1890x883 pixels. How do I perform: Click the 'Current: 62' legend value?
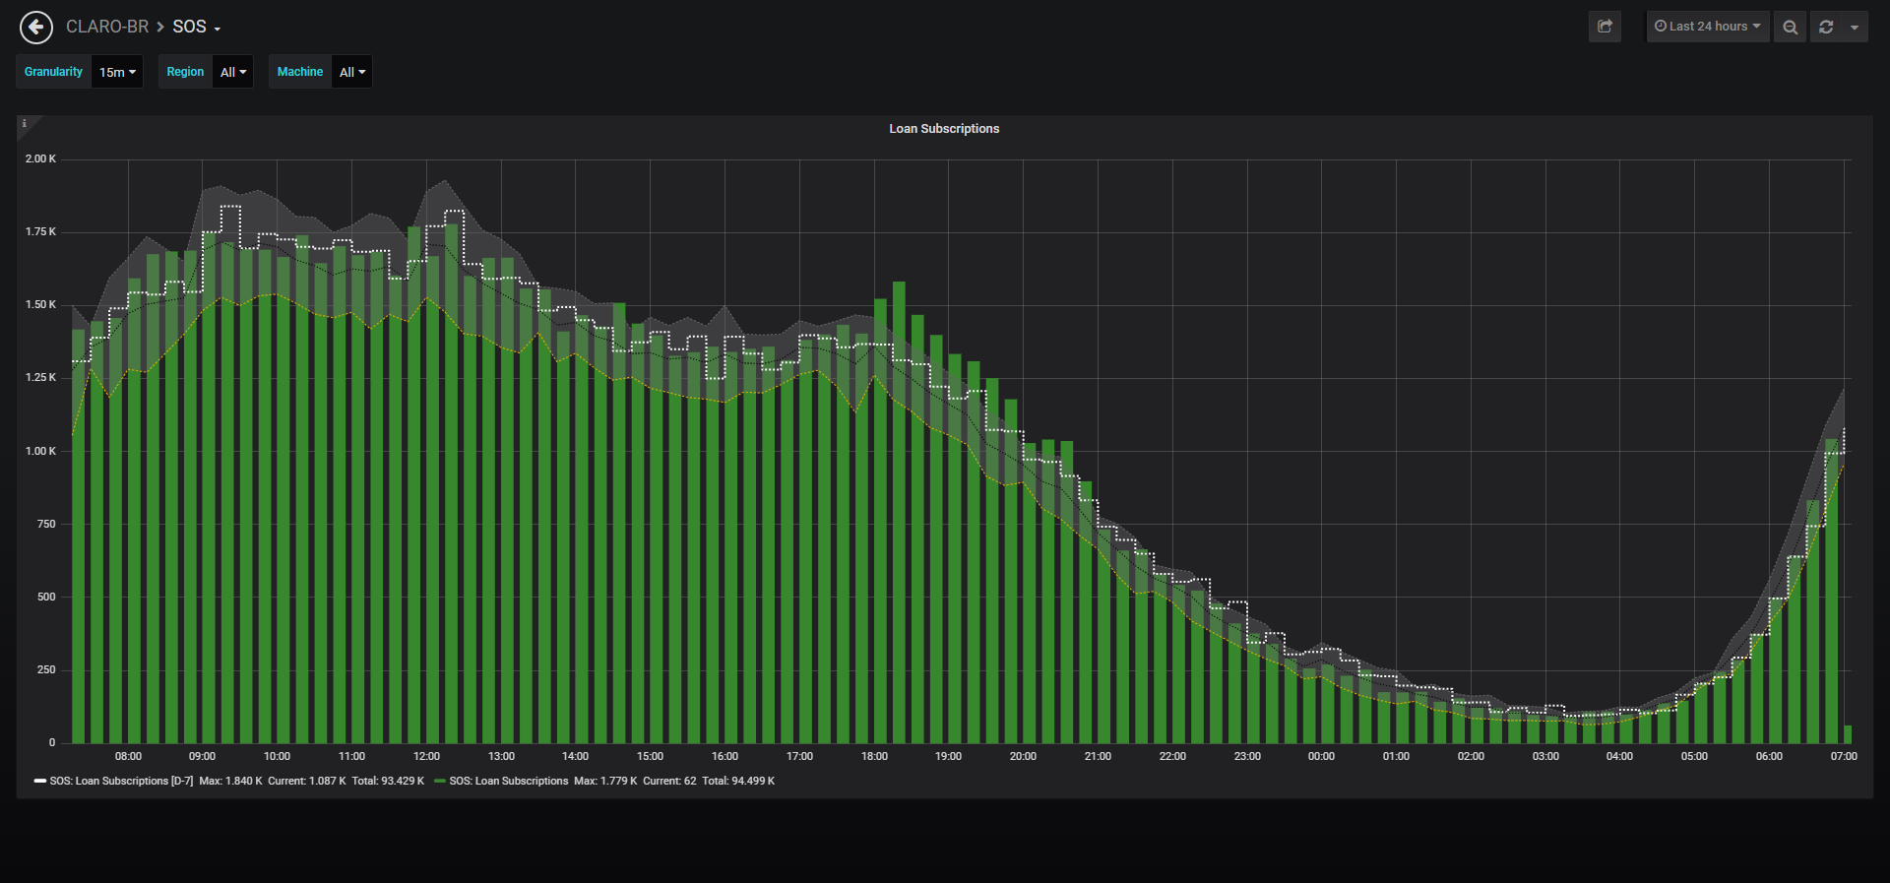[669, 781]
